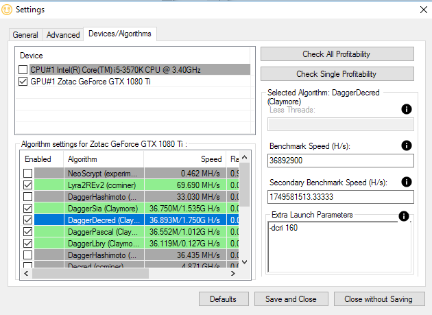Click the 36.552M/1.012G H/s speed cell

coord(185,232)
